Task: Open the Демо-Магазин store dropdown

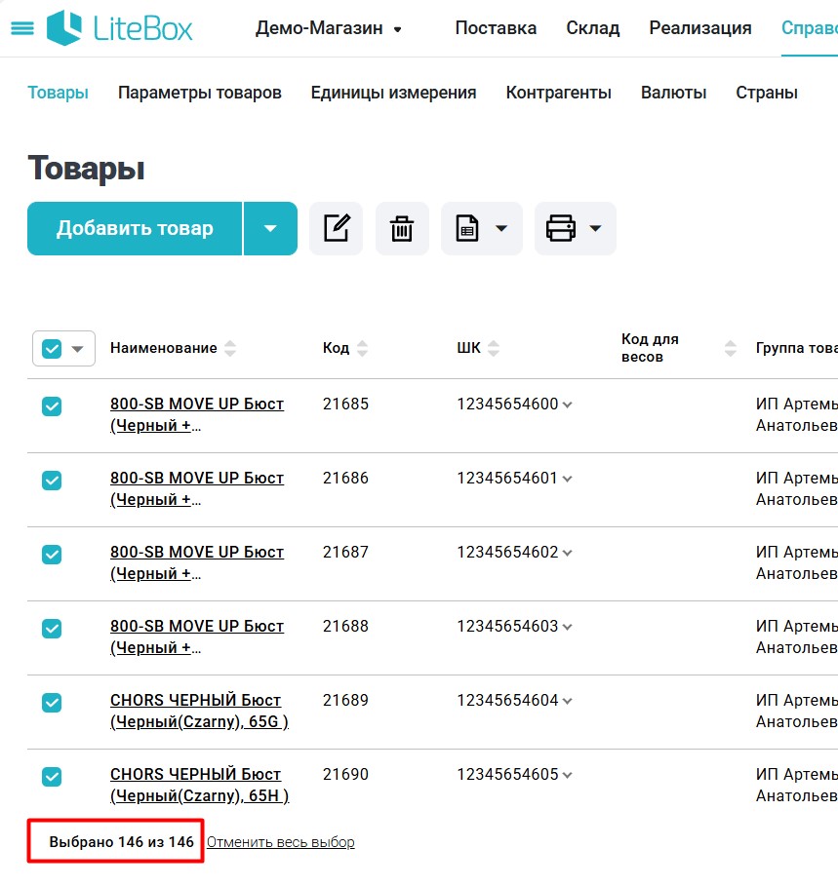Action: point(329,28)
